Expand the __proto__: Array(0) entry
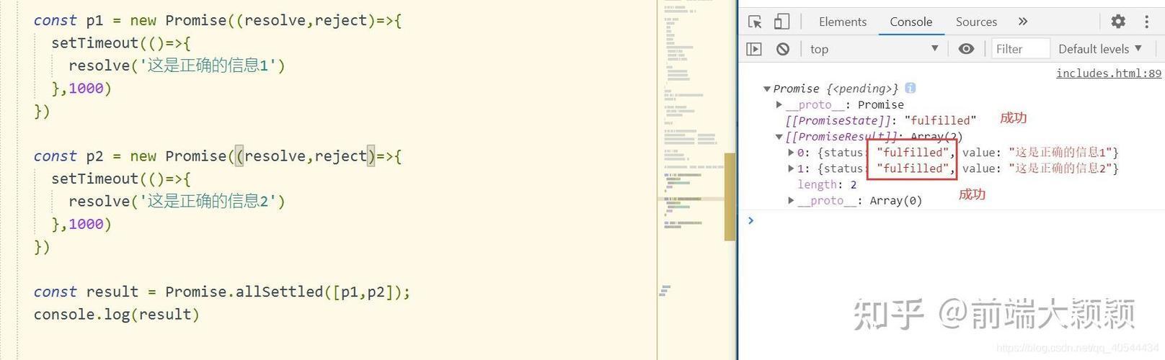Viewport: 1165px width, 360px height. point(791,201)
